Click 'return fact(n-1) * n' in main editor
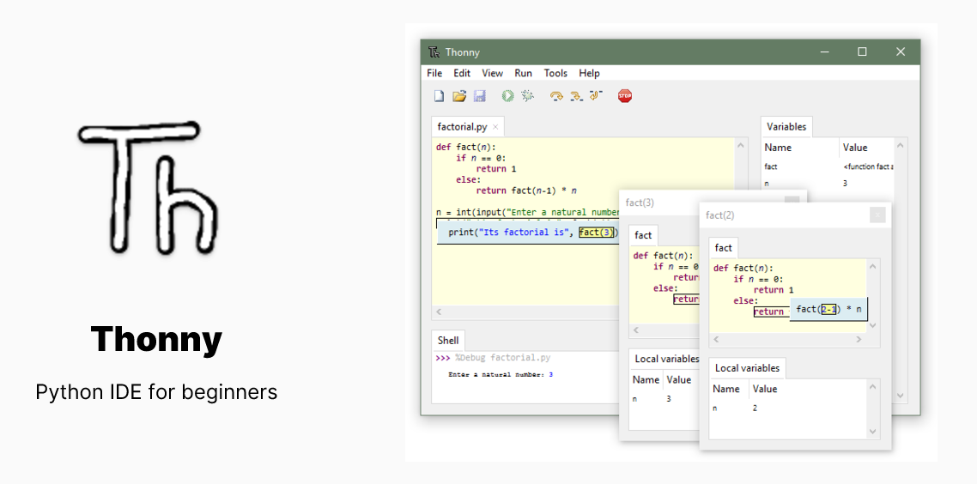977x484 pixels. 526,190
